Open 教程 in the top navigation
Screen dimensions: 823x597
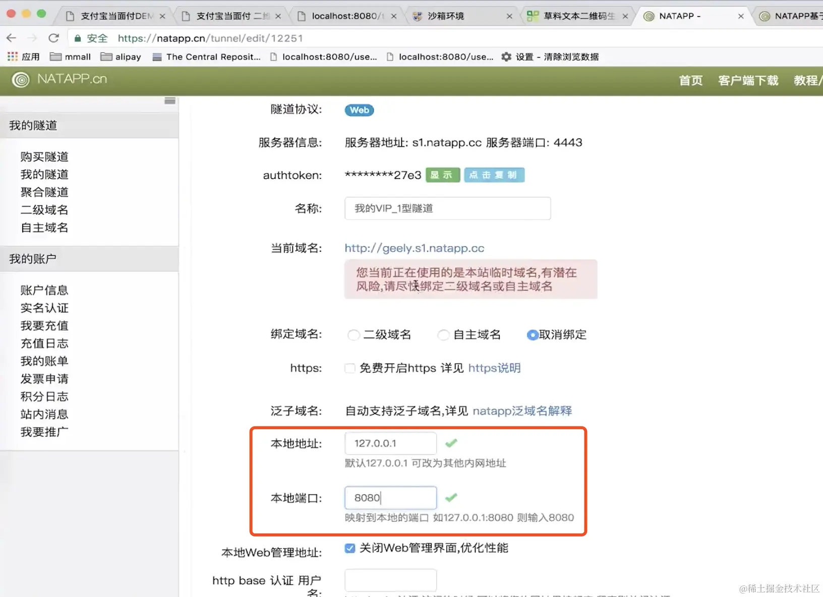807,81
